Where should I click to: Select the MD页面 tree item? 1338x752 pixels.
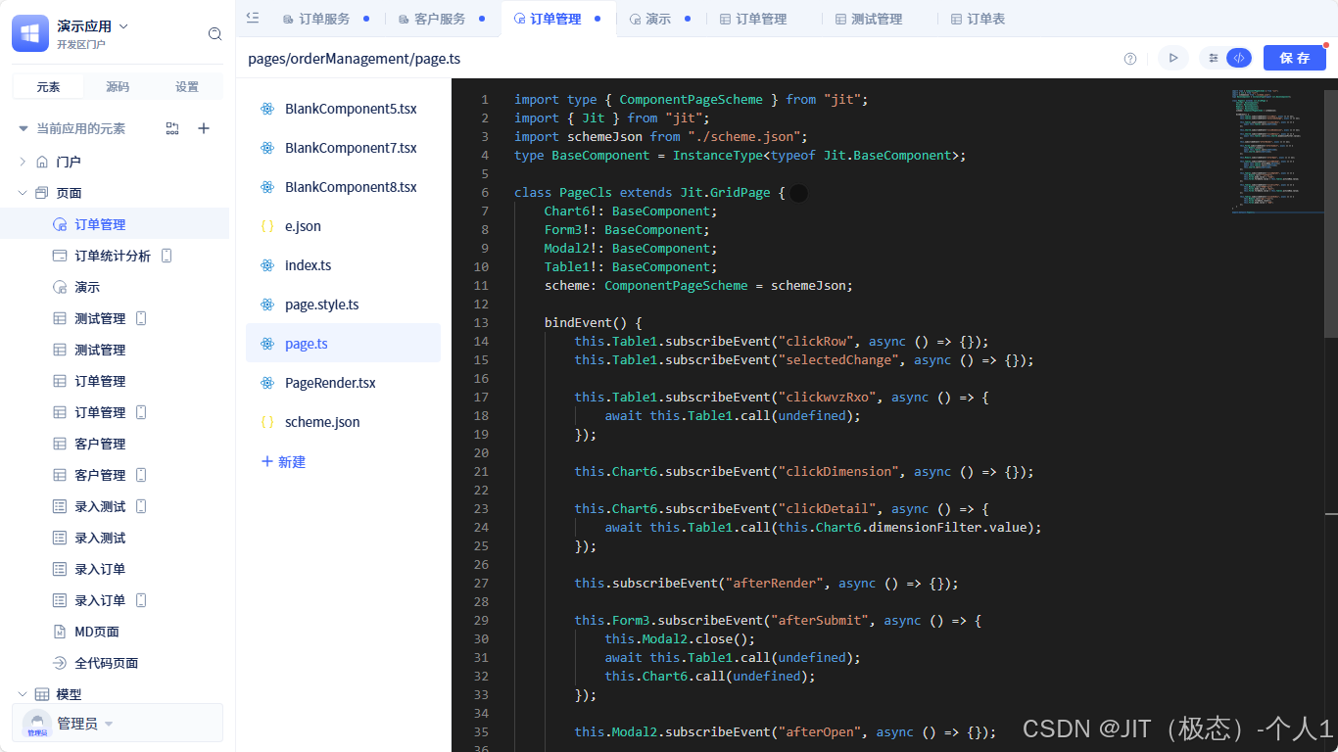point(115,632)
